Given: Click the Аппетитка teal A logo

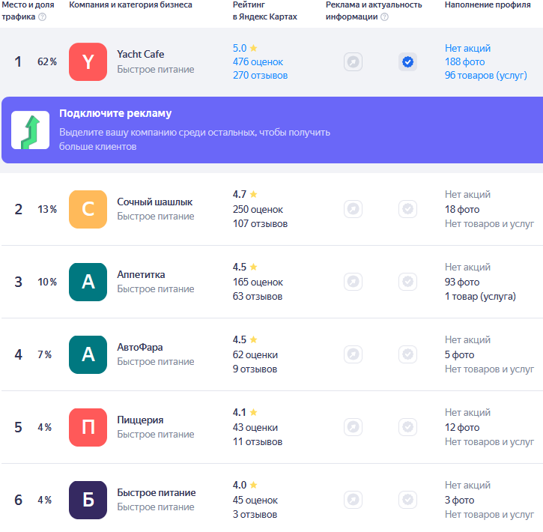Looking at the screenshot, I should point(88,282).
